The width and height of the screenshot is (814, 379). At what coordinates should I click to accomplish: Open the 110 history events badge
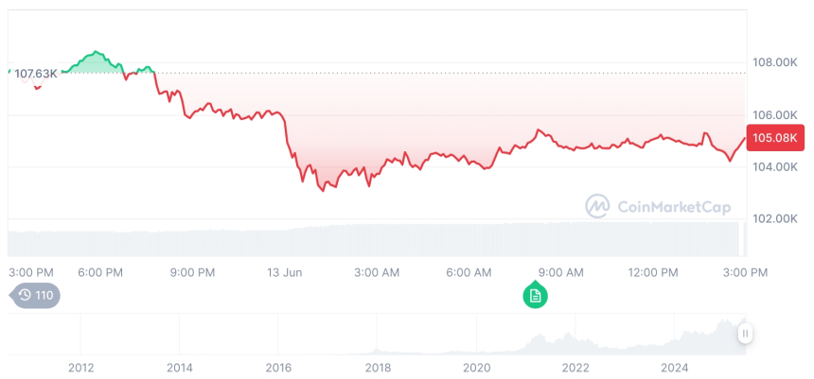[36, 295]
